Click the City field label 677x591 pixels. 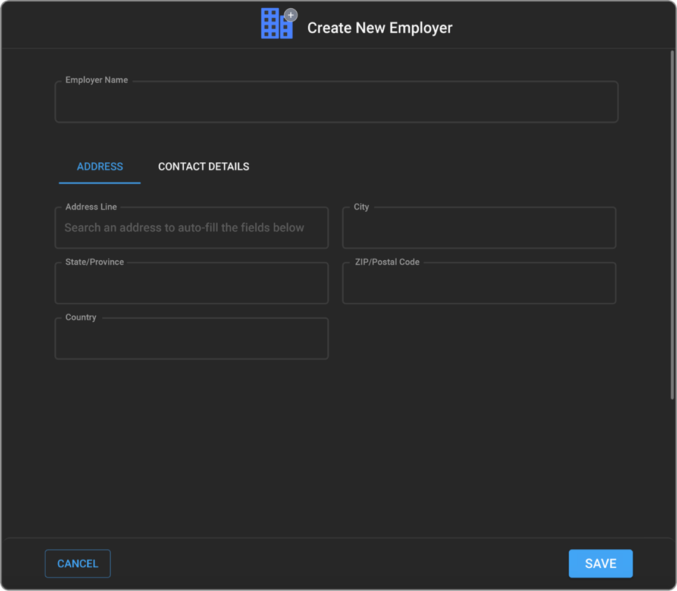[361, 207]
